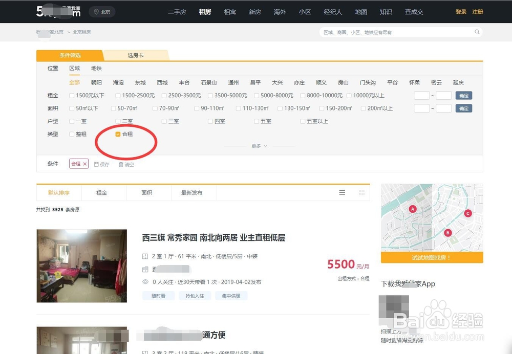Check the 200㎡以上 area option

click(x=363, y=108)
